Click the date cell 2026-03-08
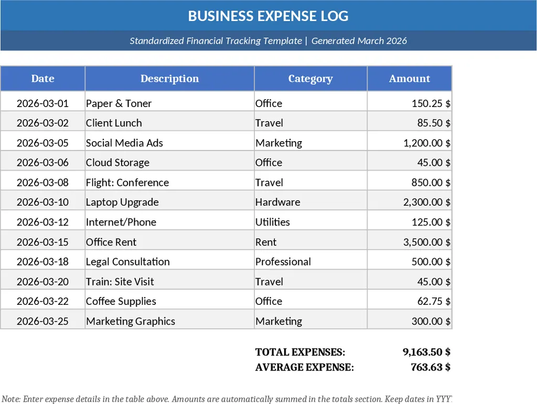This screenshot has width=537, height=404. pyautogui.click(x=42, y=182)
